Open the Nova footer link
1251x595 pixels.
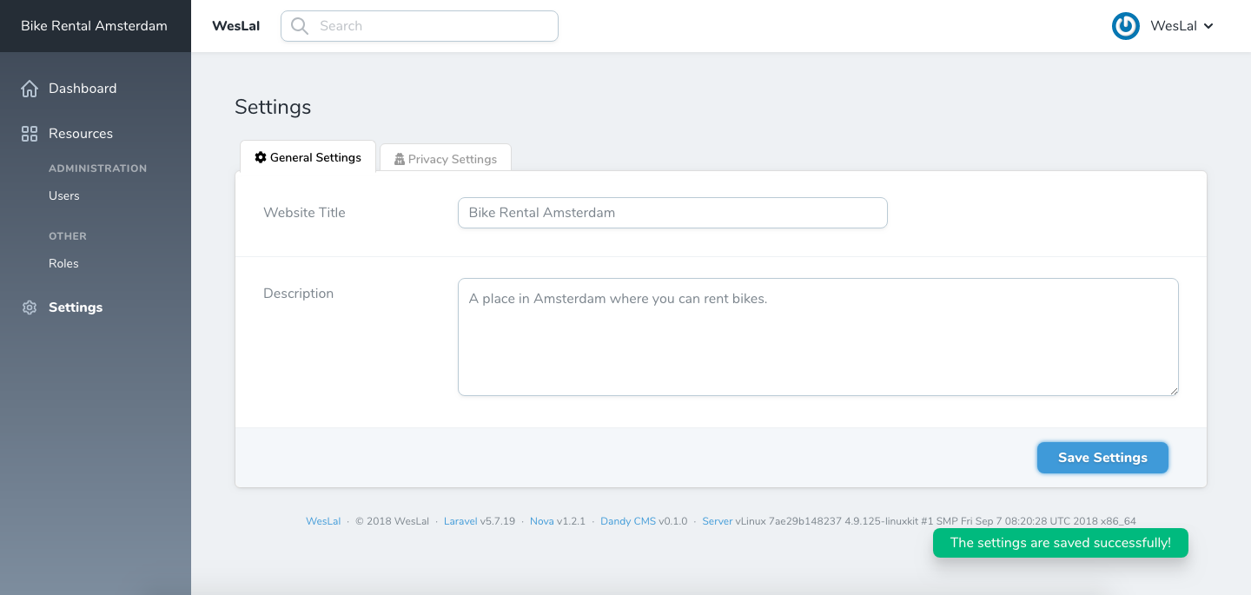tap(541, 521)
